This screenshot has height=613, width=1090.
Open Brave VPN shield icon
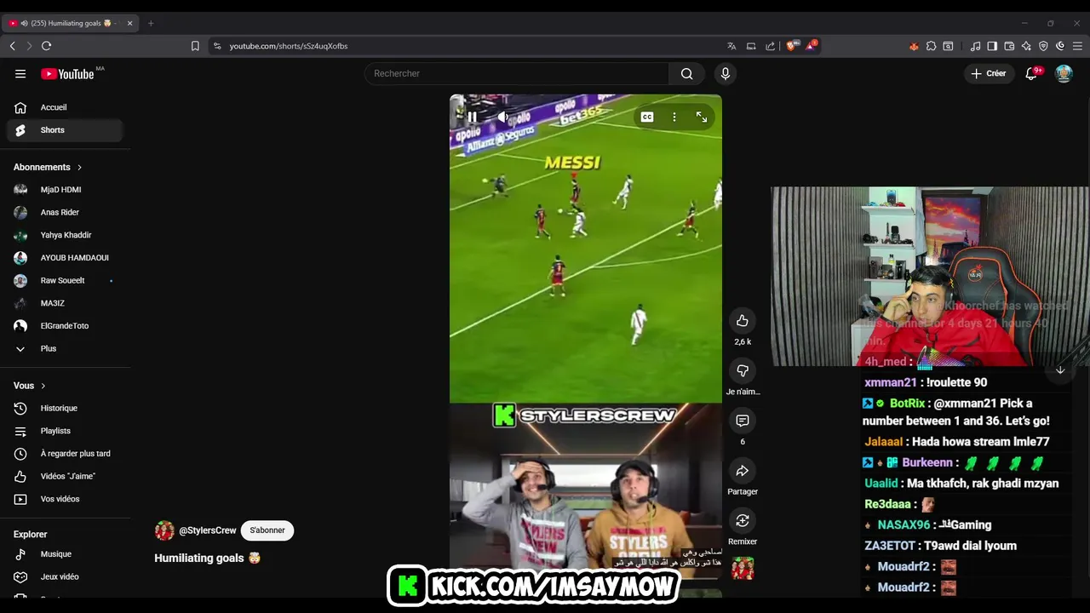pos(1043,46)
